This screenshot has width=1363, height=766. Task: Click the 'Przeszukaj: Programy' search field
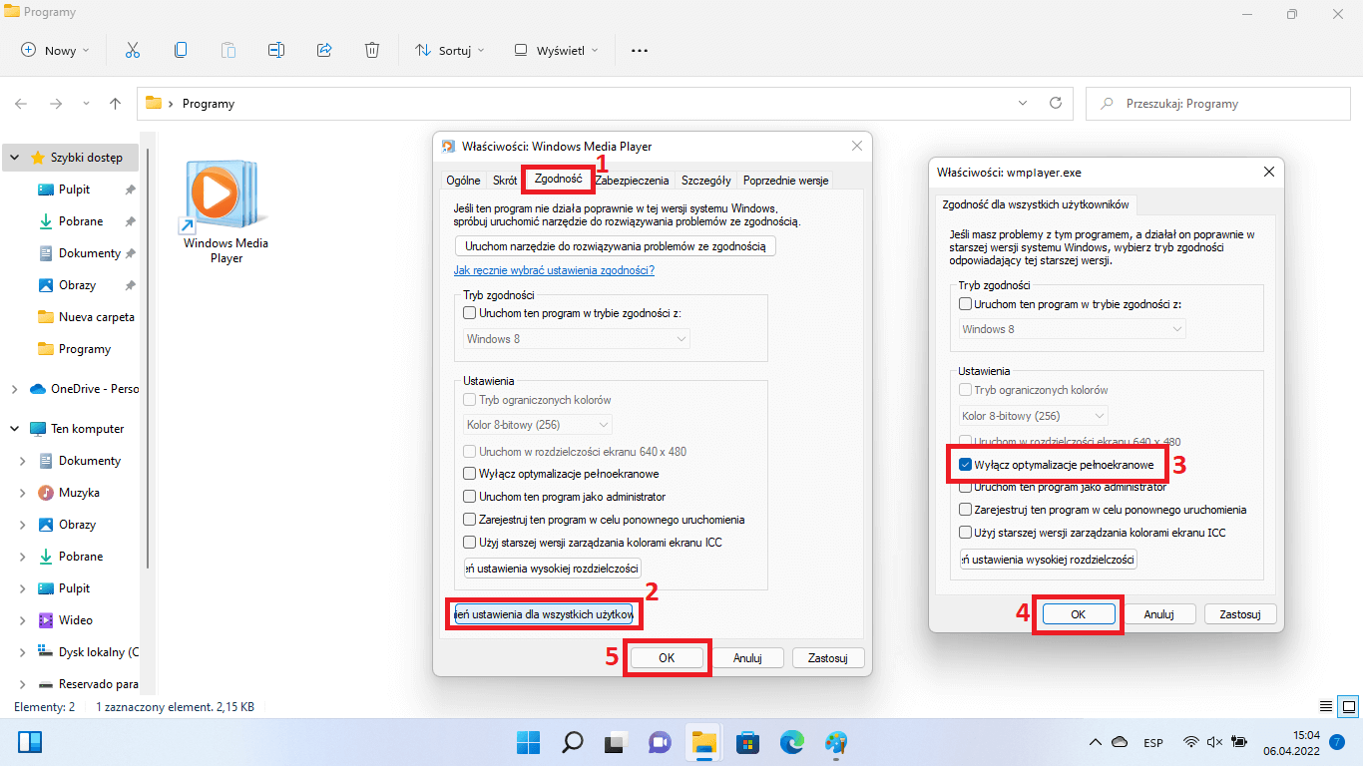tap(1216, 103)
